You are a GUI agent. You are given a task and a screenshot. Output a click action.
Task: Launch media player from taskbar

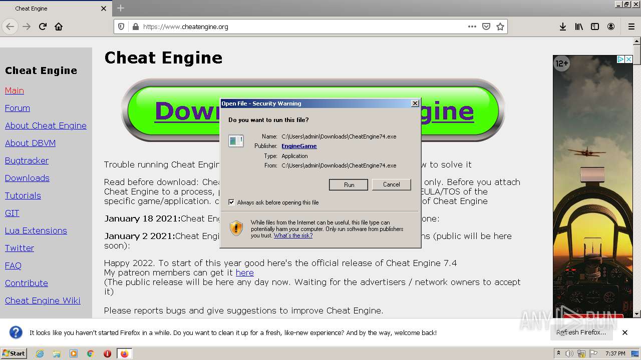pyautogui.click(x=74, y=353)
